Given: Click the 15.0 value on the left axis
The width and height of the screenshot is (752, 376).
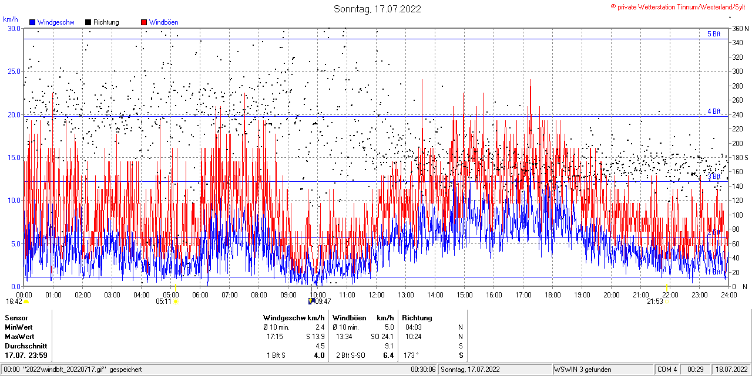Looking at the screenshot, I should point(14,157).
